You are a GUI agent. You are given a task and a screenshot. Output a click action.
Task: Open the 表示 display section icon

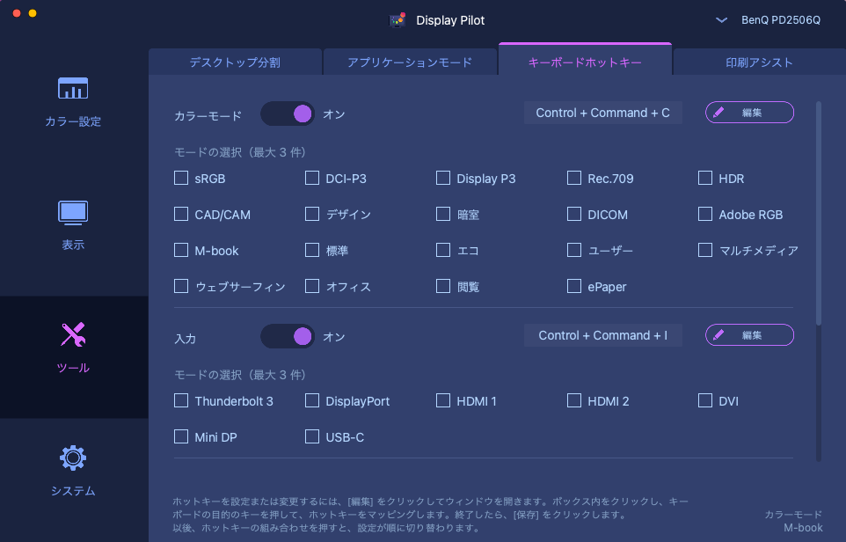click(73, 213)
